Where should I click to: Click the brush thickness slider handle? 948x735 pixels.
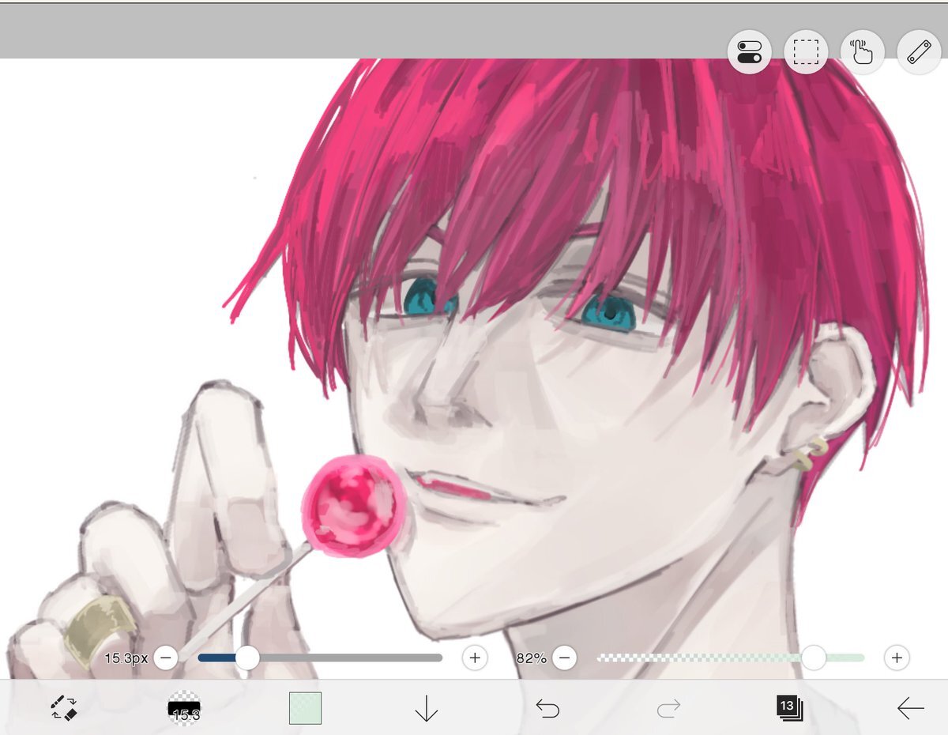point(247,658)
